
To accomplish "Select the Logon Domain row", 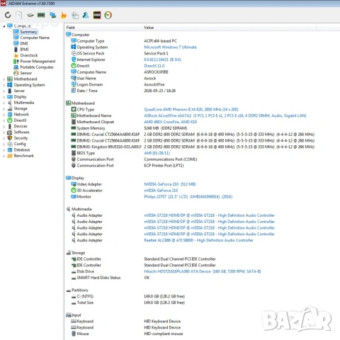I will point(118,84).
